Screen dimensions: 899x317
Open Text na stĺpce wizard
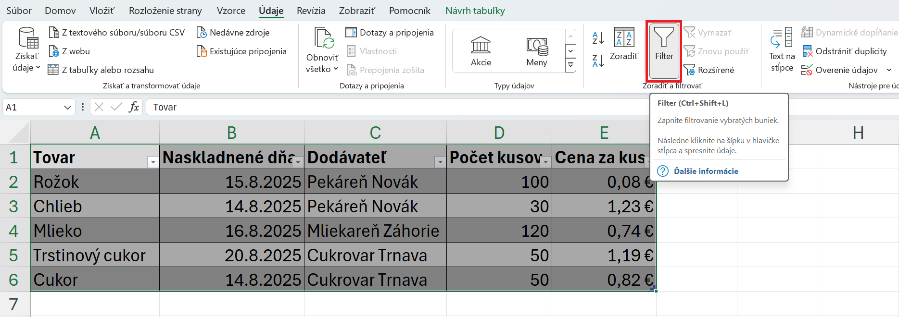(x=782, y=50)
